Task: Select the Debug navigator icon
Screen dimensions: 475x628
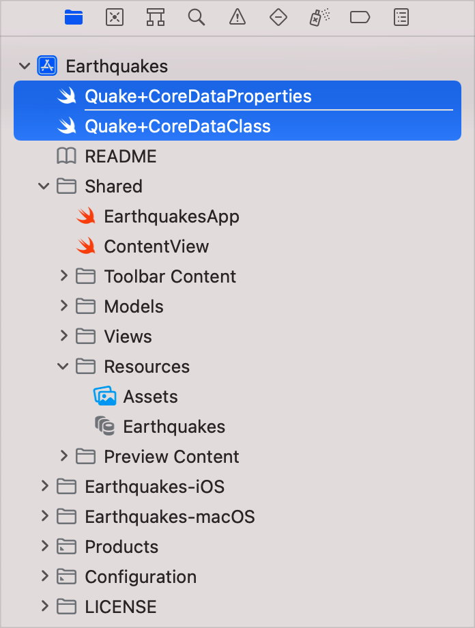Action: tap(318, 18)
